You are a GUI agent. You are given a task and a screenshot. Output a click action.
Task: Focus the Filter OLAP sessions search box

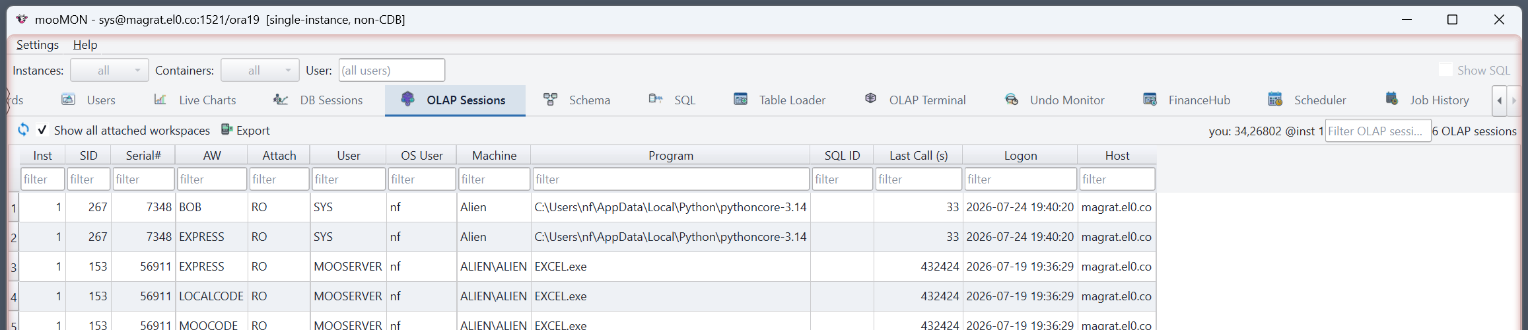point(1378,131)
